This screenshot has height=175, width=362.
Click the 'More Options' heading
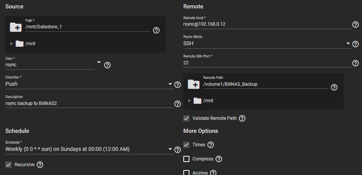pyautogui.click(x=201, y=131)
